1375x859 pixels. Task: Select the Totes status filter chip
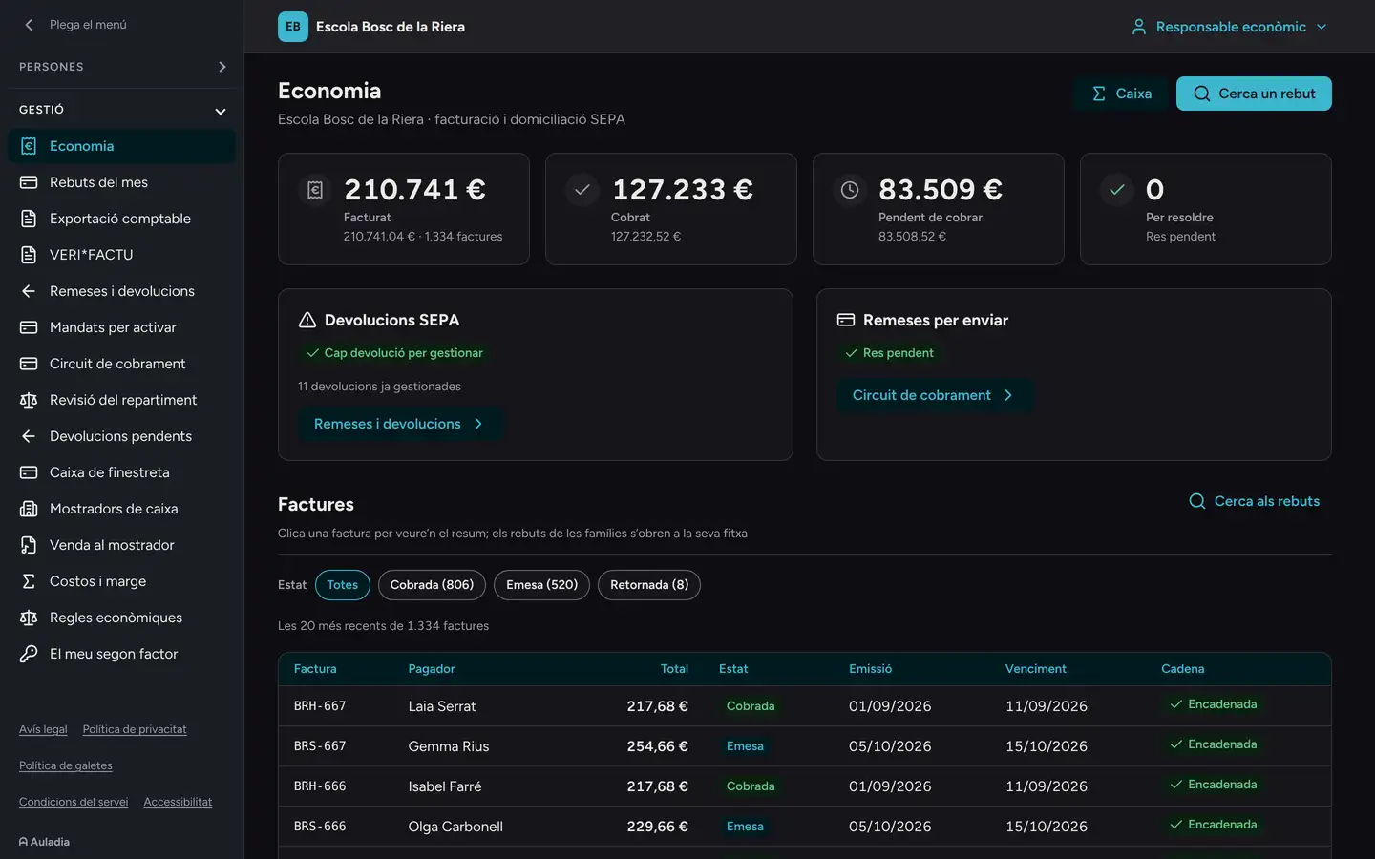[x=342, y=585]
